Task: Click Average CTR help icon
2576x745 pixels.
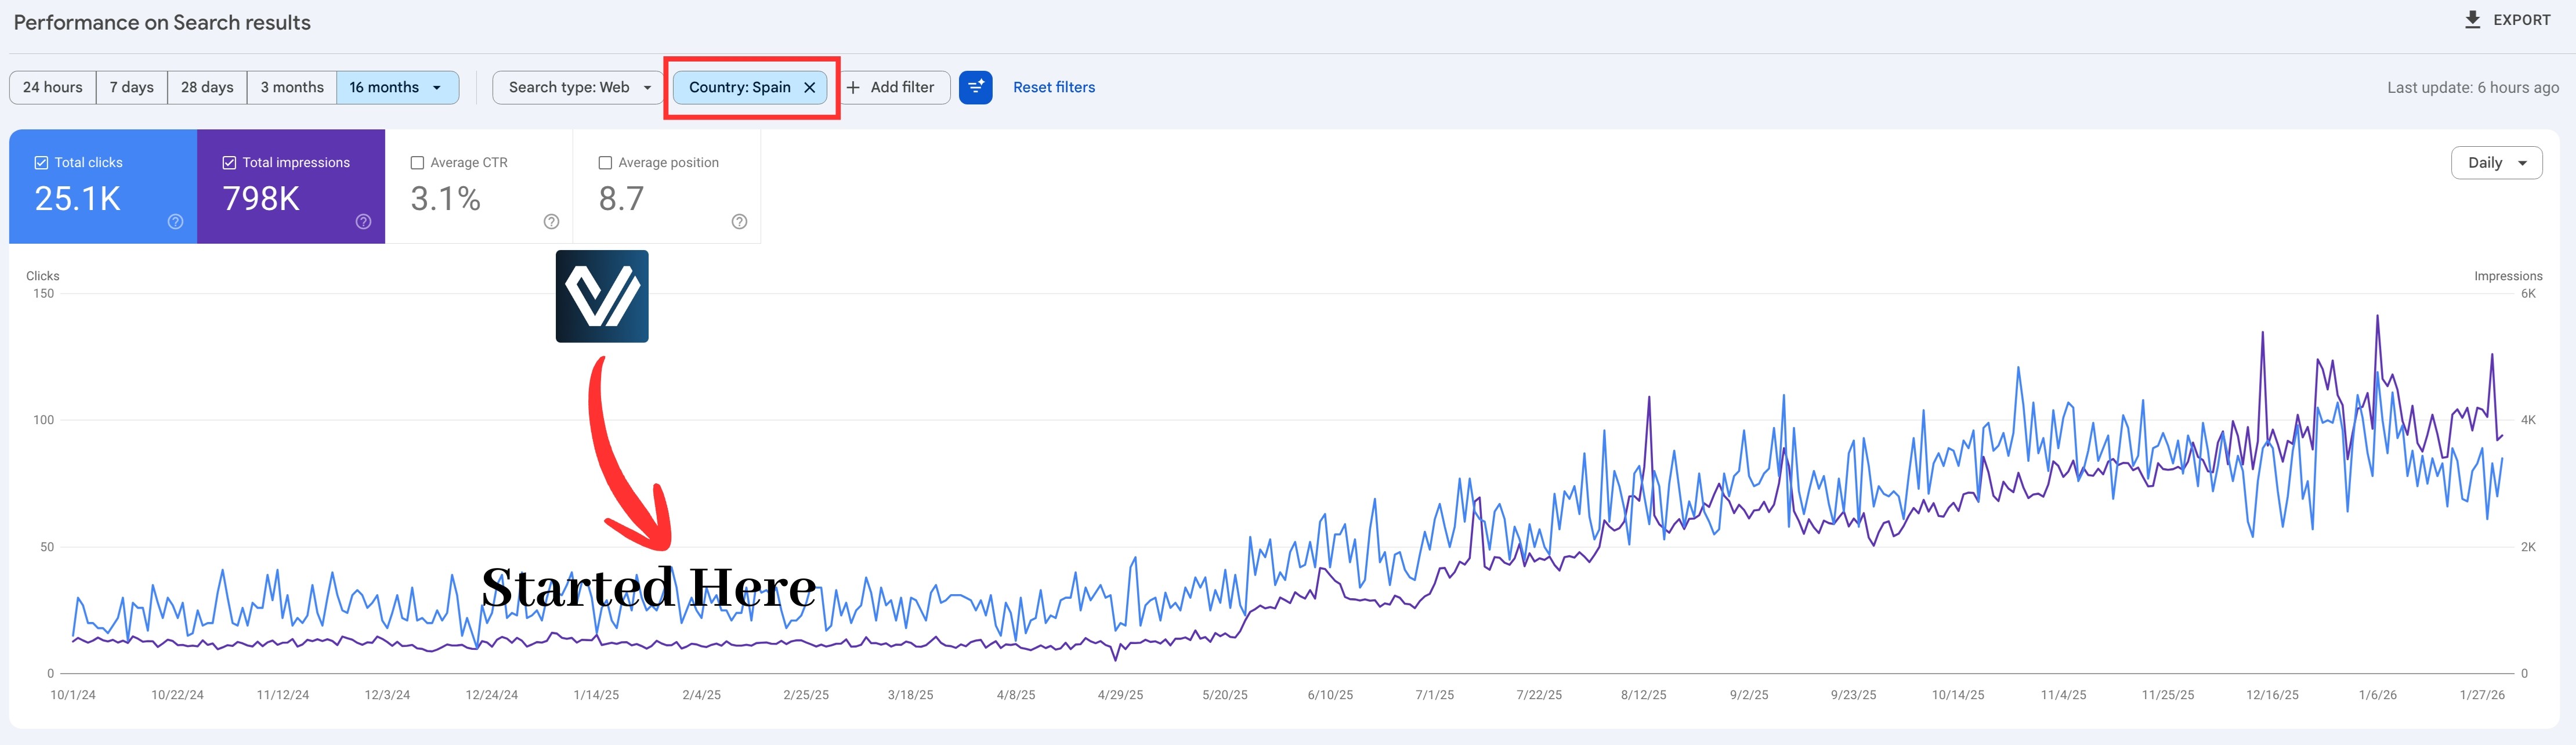Action: click(x=551, y=222)
